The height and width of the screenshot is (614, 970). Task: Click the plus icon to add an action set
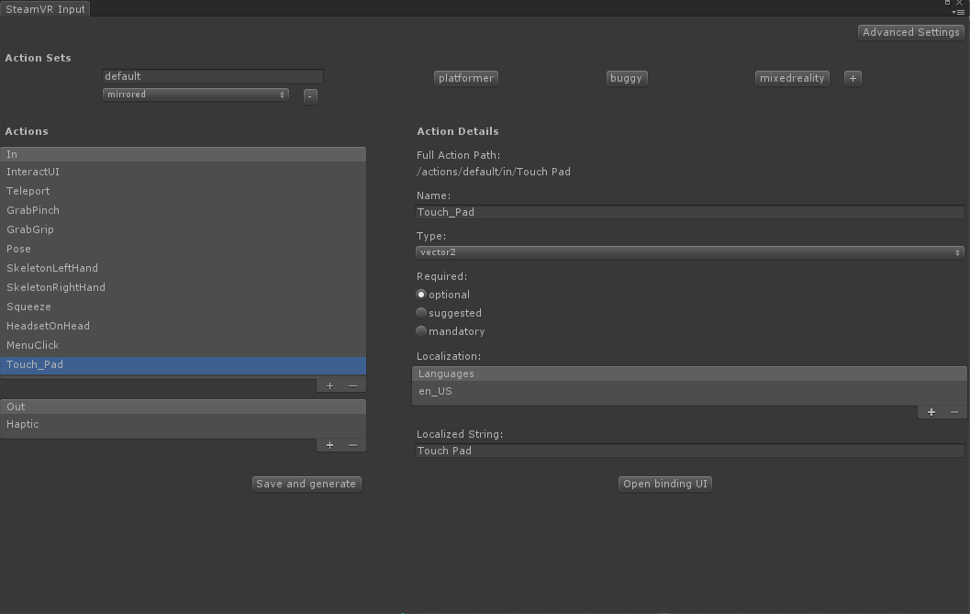(852, 78)
